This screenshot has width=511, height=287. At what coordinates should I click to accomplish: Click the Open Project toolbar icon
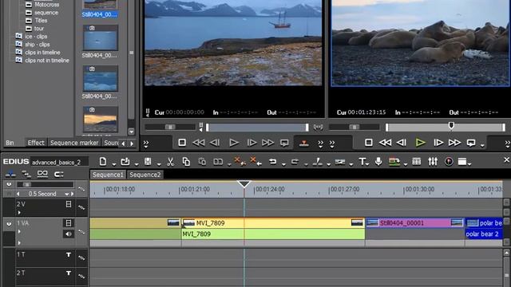coord(125,161)
